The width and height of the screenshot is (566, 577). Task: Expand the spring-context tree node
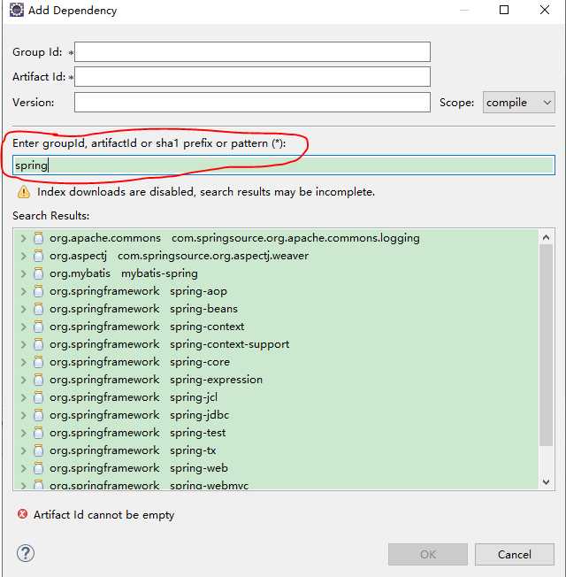24,327
